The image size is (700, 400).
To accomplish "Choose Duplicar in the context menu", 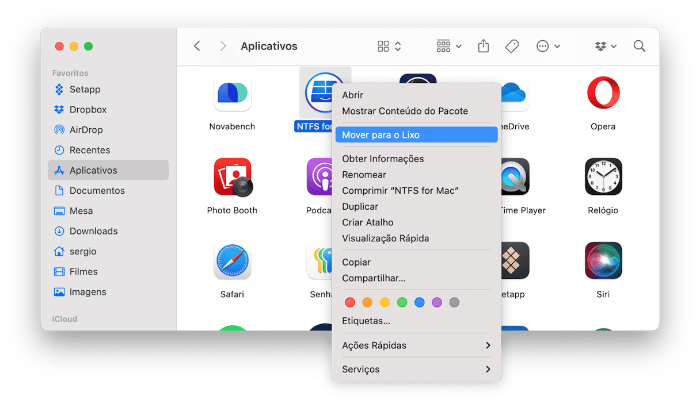I will (x=417, y=206).
